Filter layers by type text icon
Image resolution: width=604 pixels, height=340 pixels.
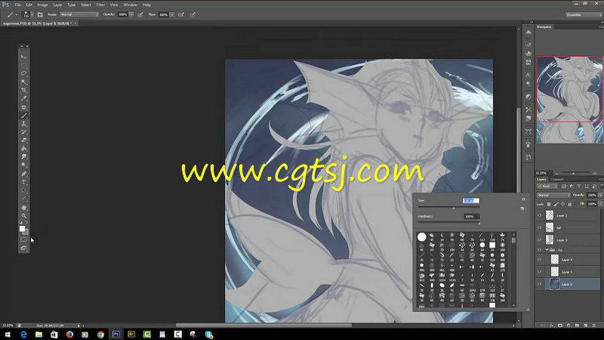[578, 186]
